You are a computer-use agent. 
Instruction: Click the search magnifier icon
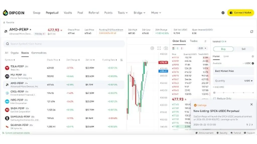point(7,44)
